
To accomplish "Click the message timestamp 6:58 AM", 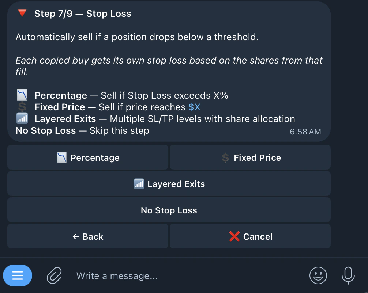I will [x=305, y=132].
